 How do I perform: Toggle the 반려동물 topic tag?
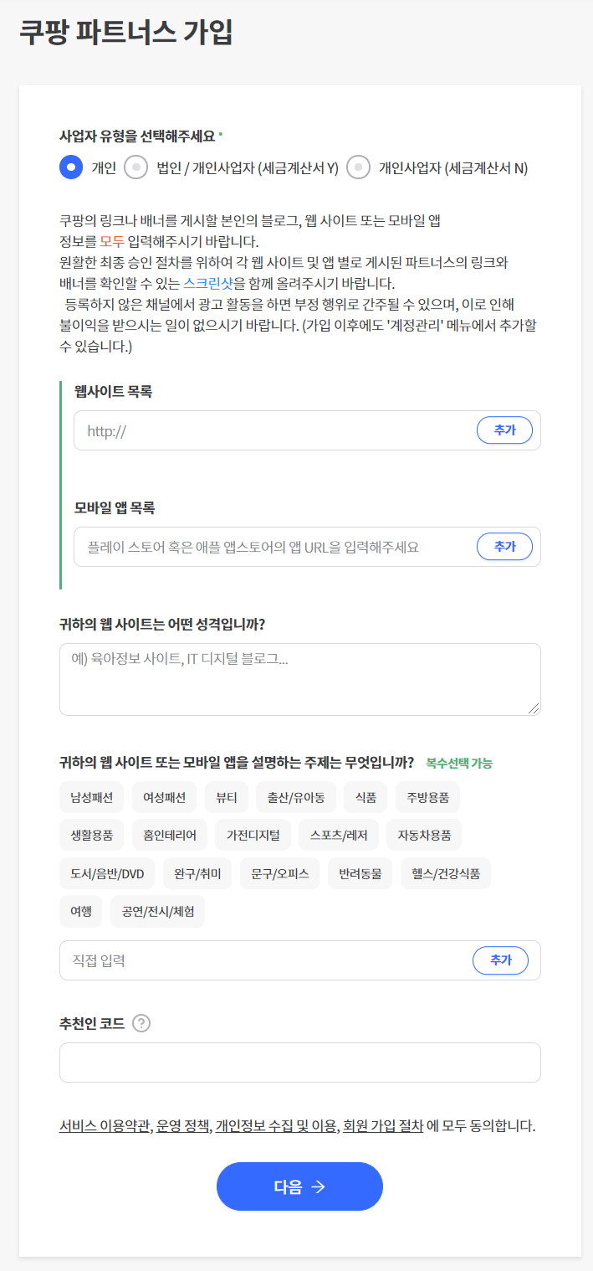pos(360,874)
